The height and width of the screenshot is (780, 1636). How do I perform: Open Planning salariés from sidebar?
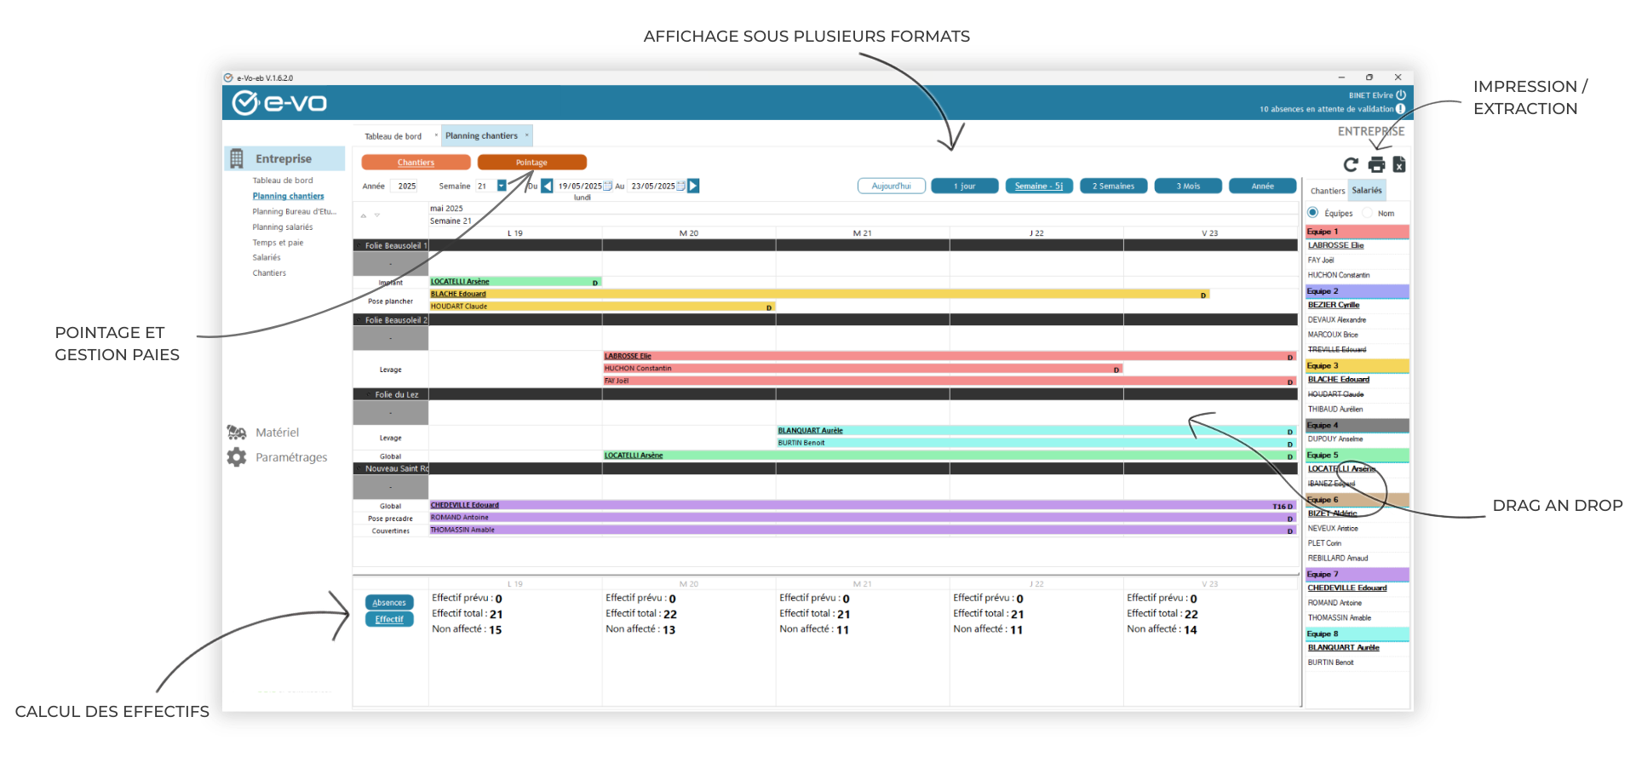click(282, 227)
